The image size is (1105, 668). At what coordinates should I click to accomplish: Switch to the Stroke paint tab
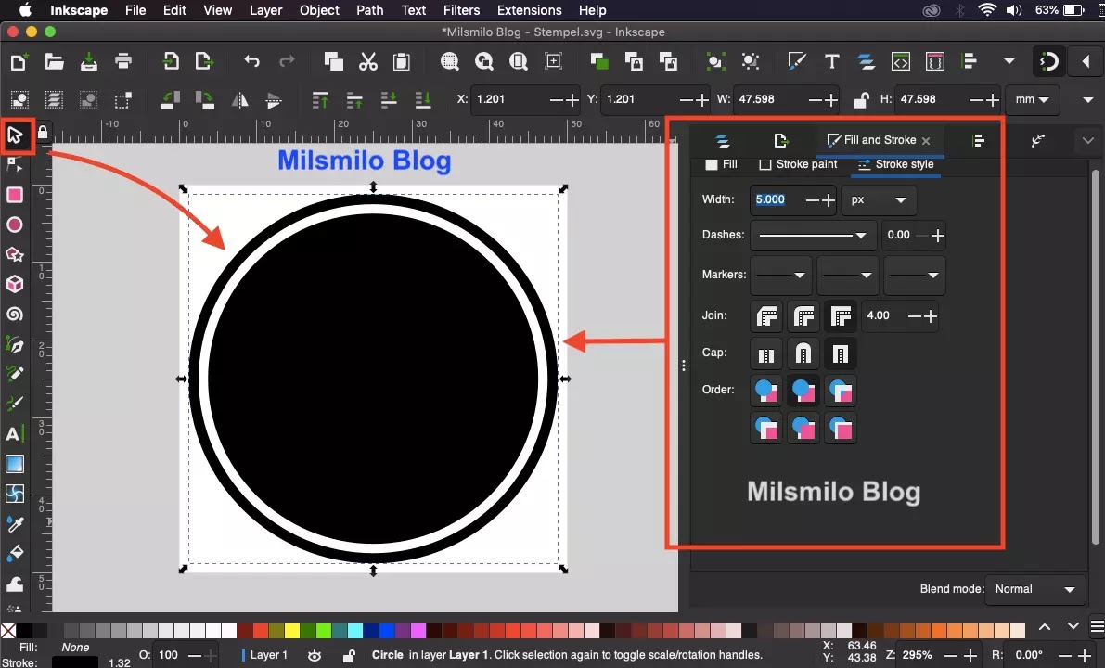click(x=798, y=164)
